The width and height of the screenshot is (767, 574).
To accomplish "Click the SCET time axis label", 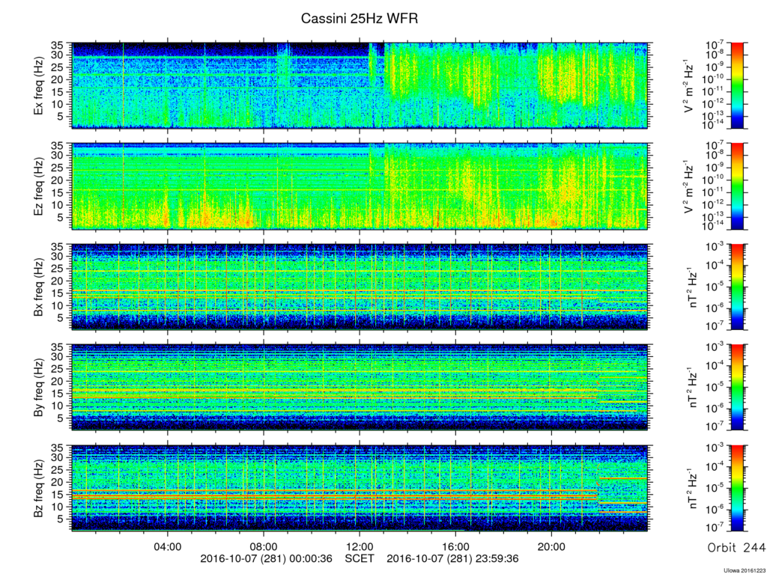I will tap(360, 558).
